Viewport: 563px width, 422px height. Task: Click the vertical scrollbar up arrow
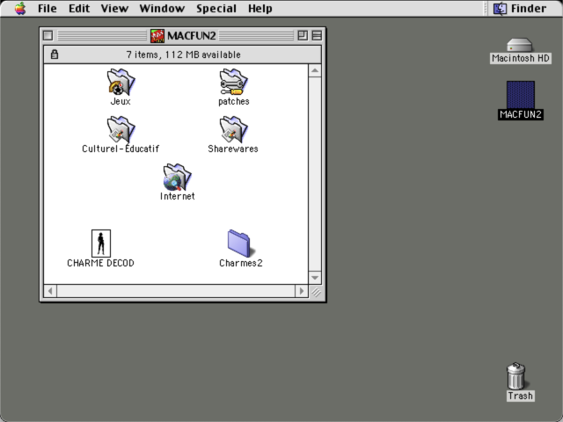(315, 70)
